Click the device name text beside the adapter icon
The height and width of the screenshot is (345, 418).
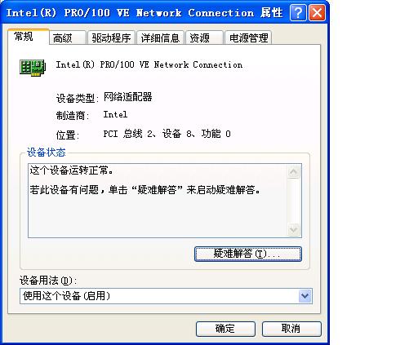[x=149, y=64]
